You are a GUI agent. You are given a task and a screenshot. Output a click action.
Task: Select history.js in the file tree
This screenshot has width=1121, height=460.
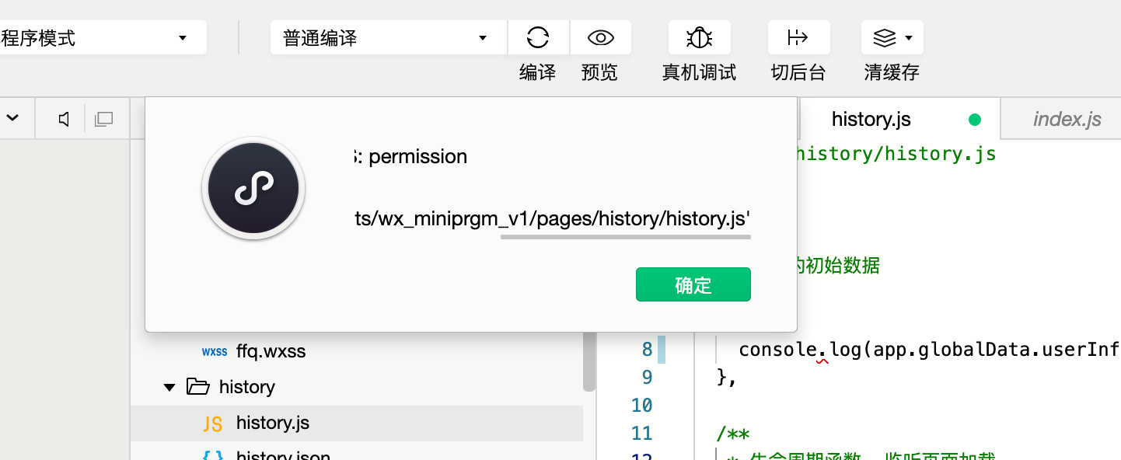pos(356,423)
